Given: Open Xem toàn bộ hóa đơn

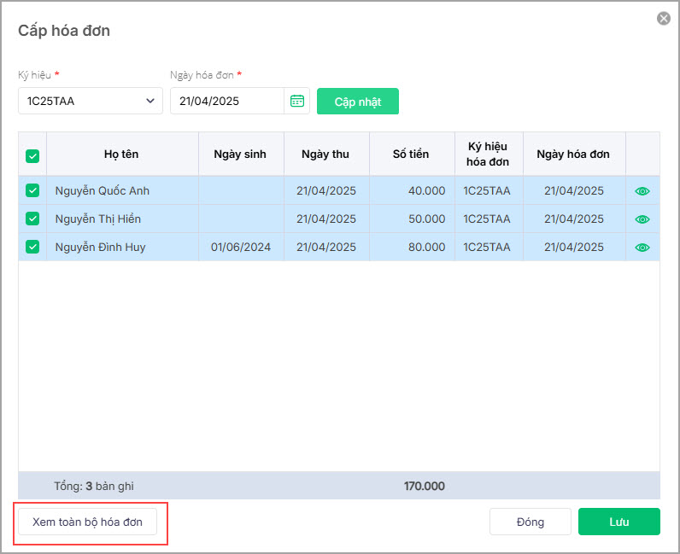Looking at the screenshot, I should (x=88, y=522).
